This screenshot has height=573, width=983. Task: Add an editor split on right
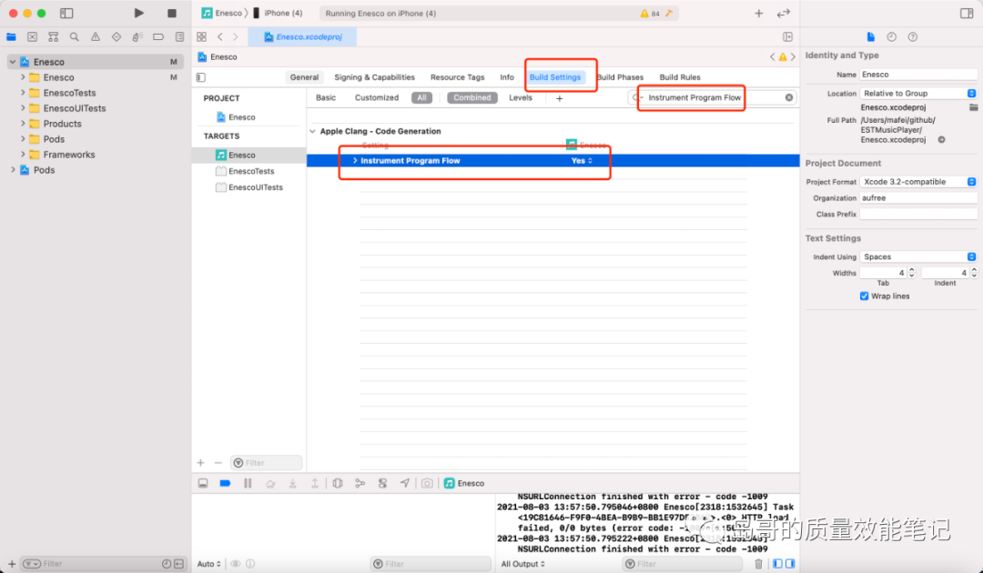tap(787, 37)
